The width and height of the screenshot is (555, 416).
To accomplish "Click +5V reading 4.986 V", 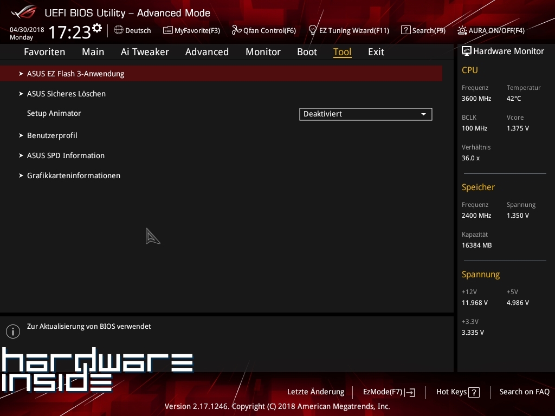I will pos(518,303).
